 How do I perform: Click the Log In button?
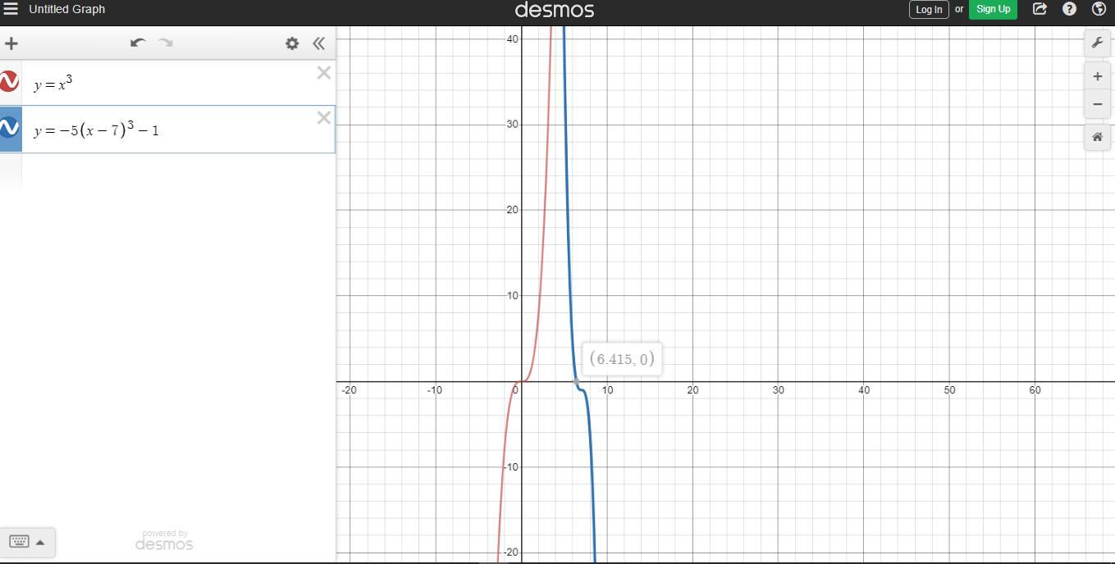click(929, 10)
